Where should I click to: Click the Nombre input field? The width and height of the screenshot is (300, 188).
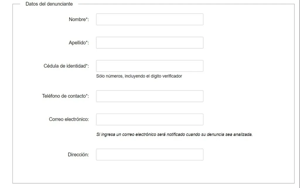coord(149,19)
